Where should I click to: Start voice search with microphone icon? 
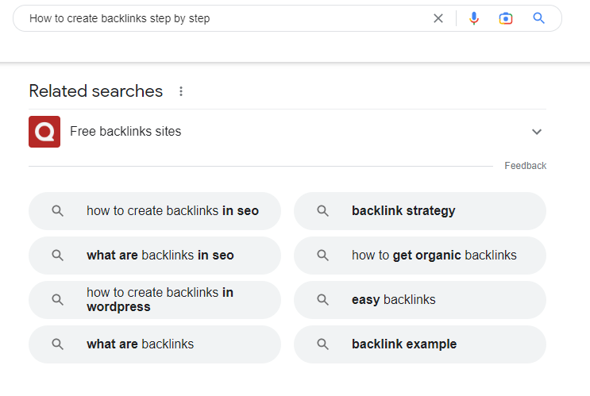[x=474, y=18]
